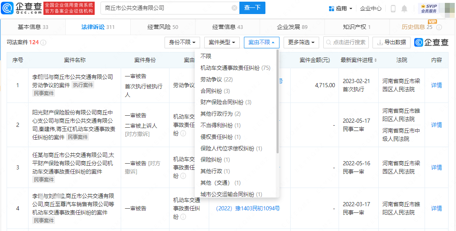Open the 应用 apps menu
Screen dimensions: 456x231
[x=341, y=8]
